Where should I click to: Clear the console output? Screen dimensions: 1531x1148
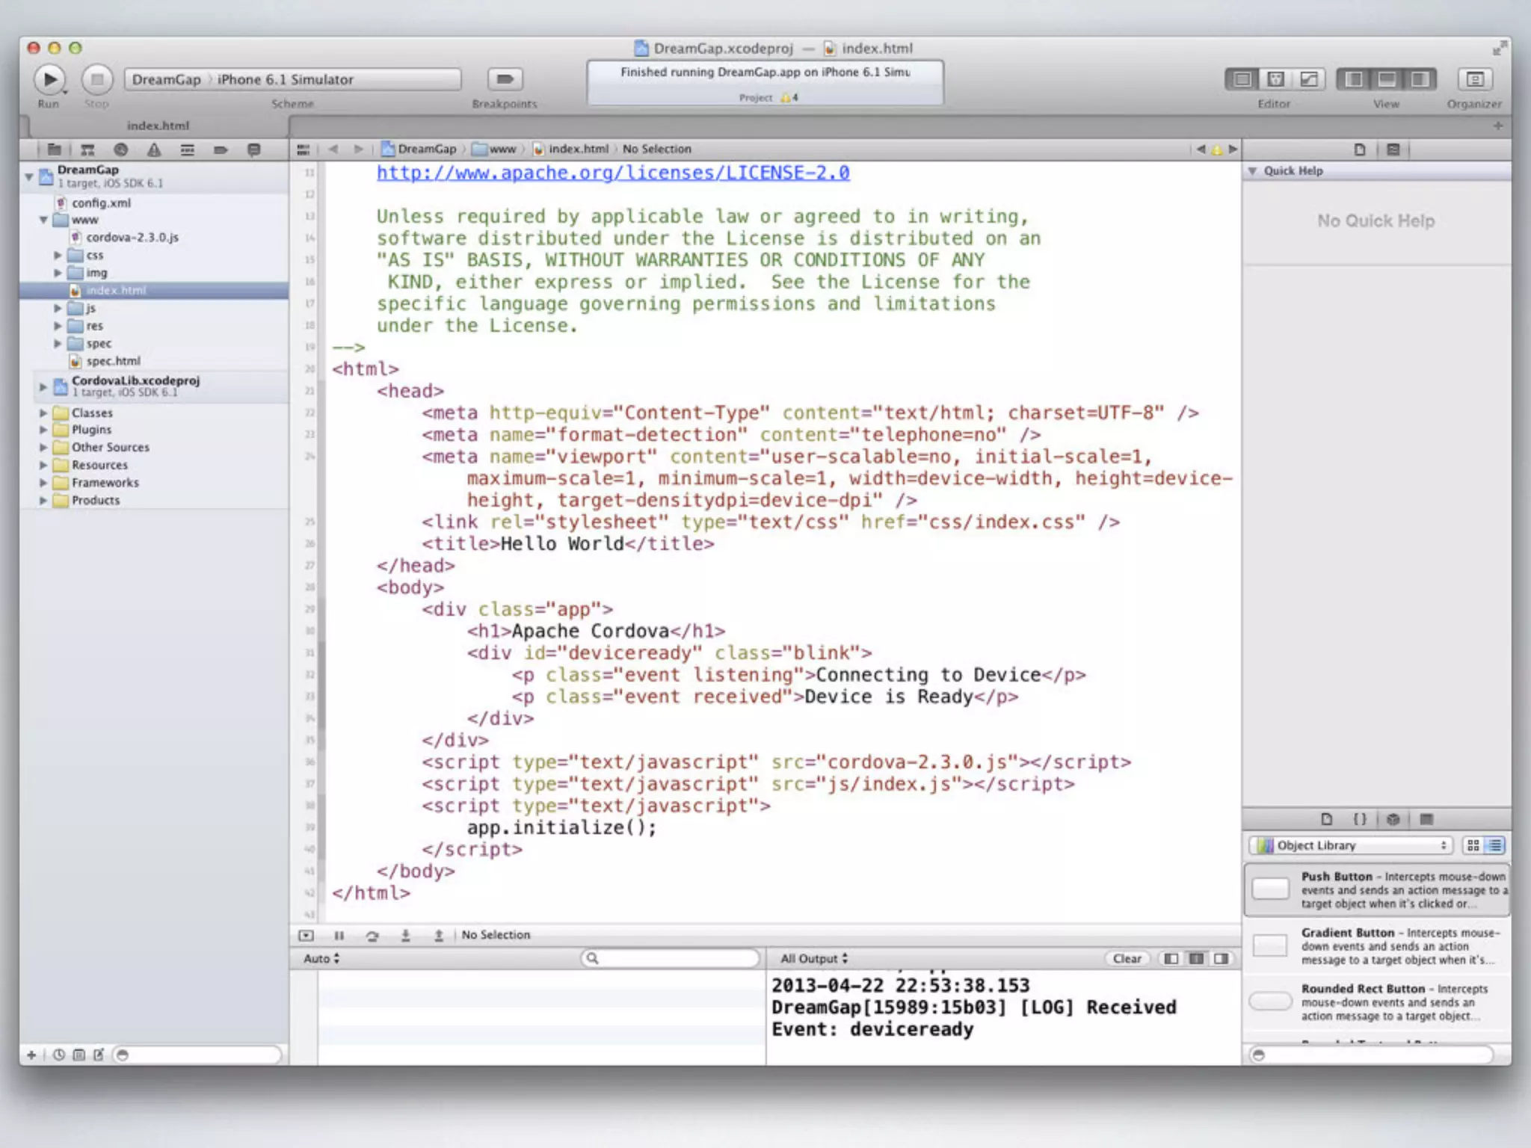[1127, 958]
